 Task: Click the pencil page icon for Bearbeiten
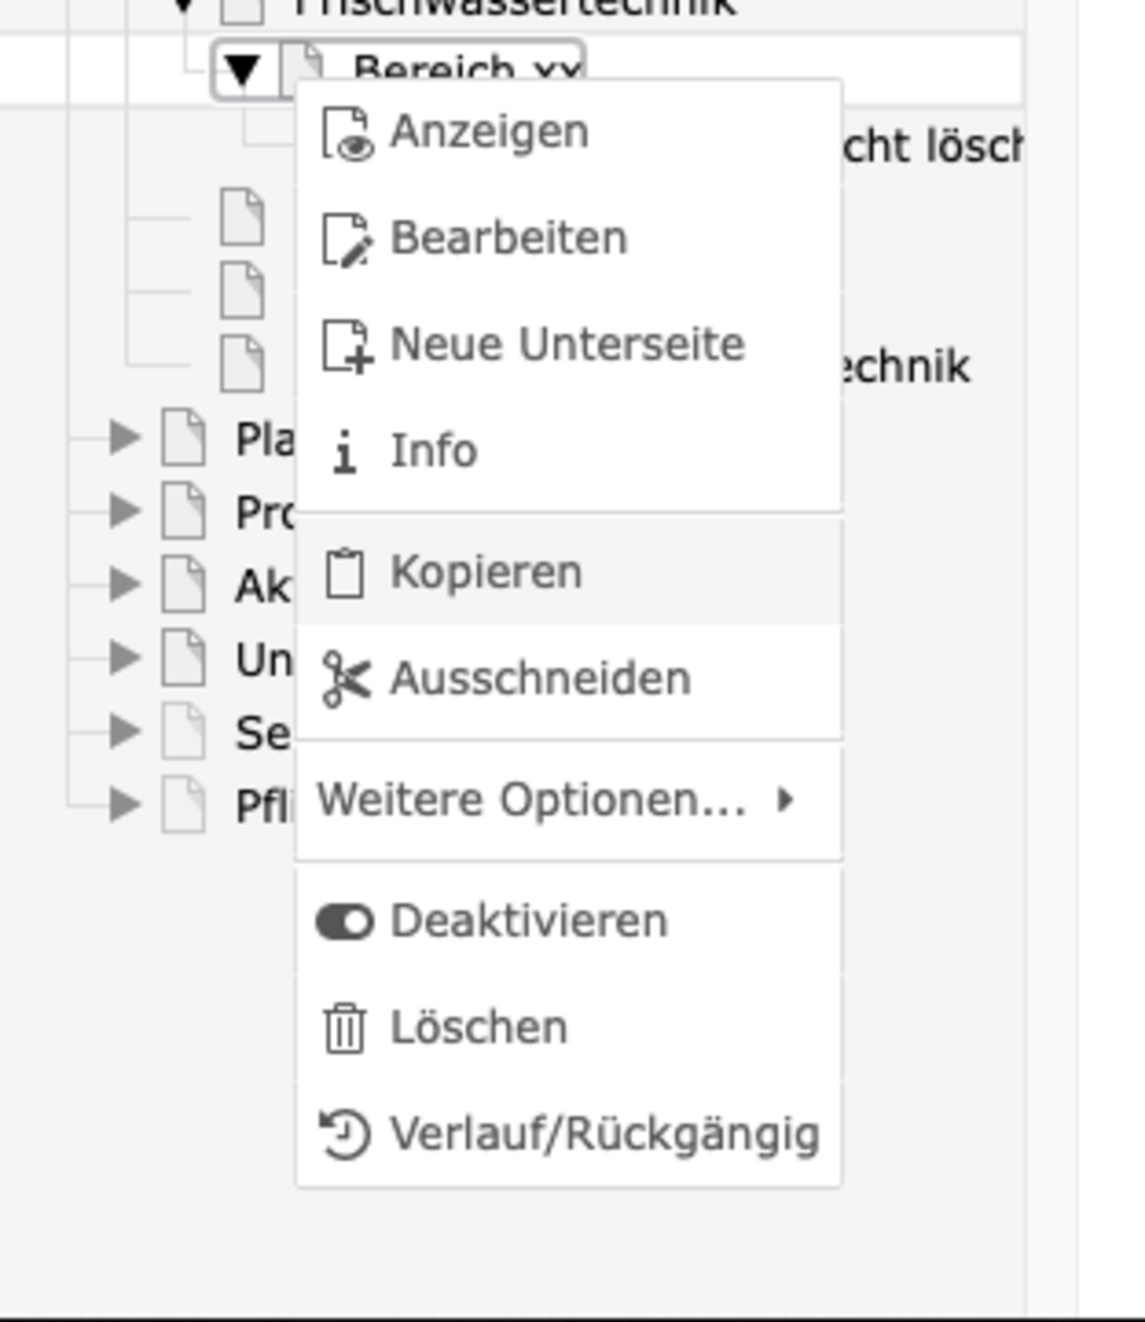pyautogui.click(x=346, y=239)
